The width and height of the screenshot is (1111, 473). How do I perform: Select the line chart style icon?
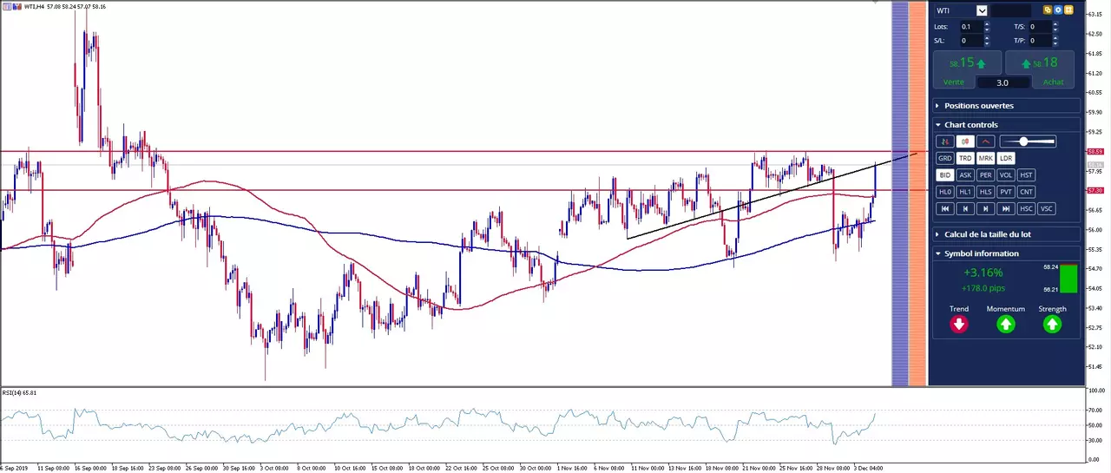(985, 141)
